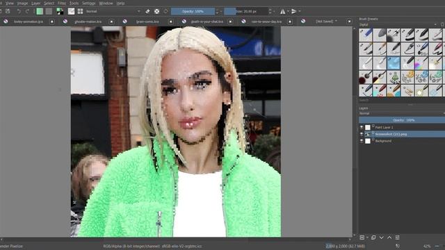
Task: Toggle vertical mirror tool icon
Action: click(x=294, y=11)
